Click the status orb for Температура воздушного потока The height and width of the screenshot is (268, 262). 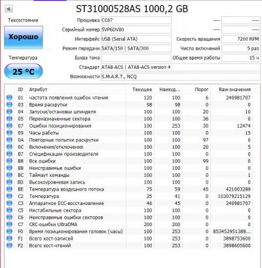pyautogui.click(x=9, y=189)
